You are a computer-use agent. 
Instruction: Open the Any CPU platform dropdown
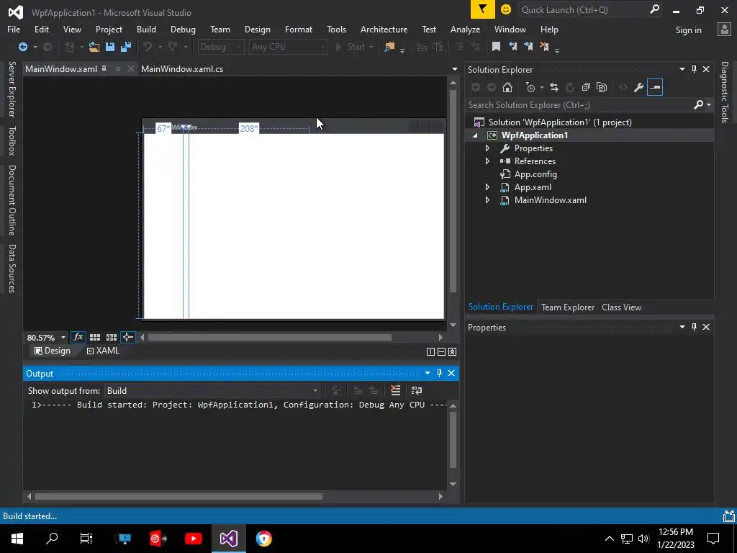click(x=288, y=47)
